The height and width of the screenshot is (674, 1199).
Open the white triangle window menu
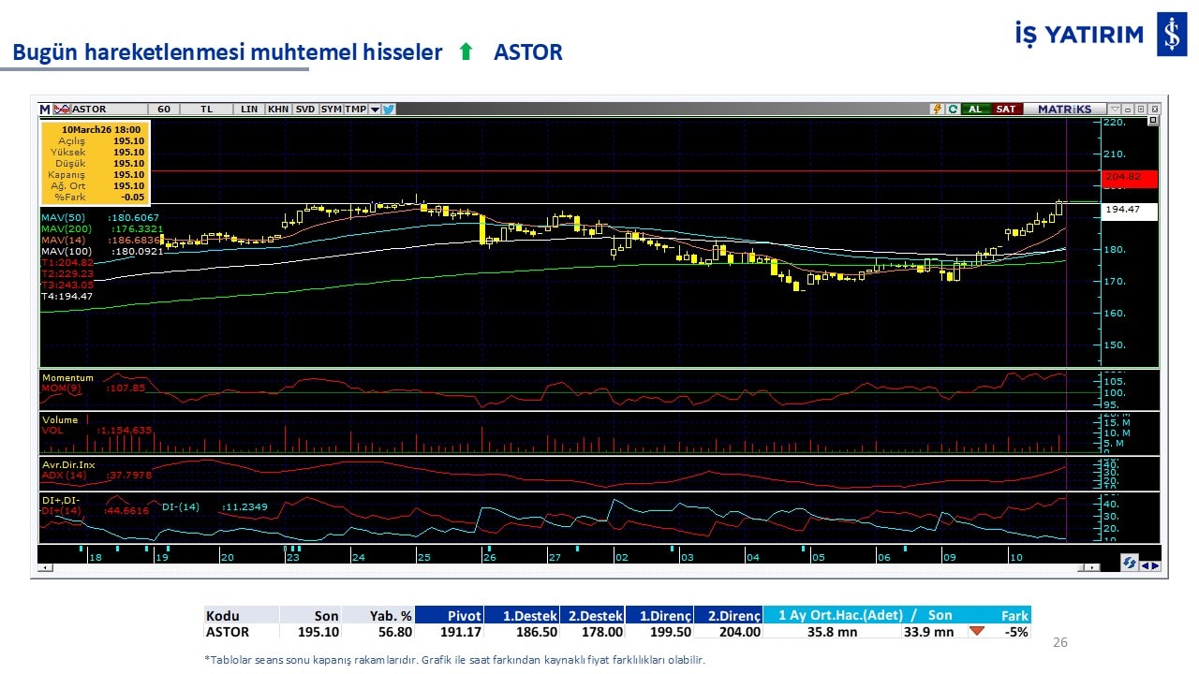[x=1115, y=110]
